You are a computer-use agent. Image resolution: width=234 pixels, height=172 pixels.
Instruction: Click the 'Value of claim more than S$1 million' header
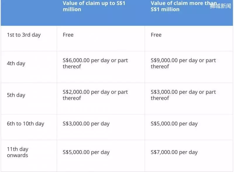pyautogui.click(x=184, y=6)
